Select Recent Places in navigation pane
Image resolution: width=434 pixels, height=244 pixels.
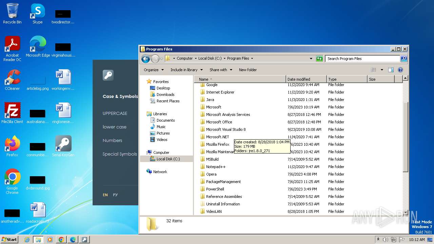(x=168, y=101)
